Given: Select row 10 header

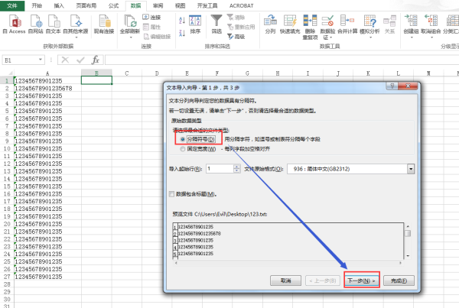Looking at the screenshot, I should (x=7, y=148).
